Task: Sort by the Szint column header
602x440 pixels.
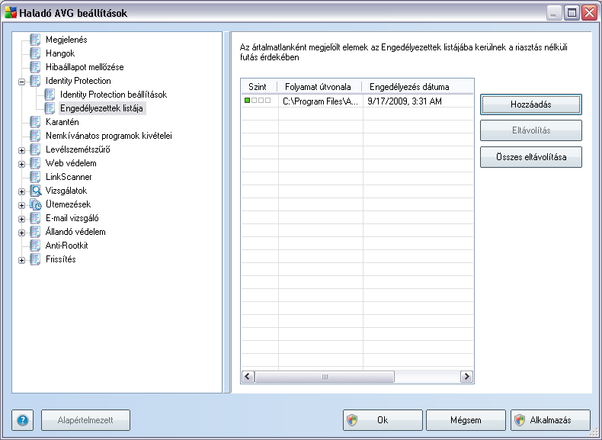Action: (259, 87)
